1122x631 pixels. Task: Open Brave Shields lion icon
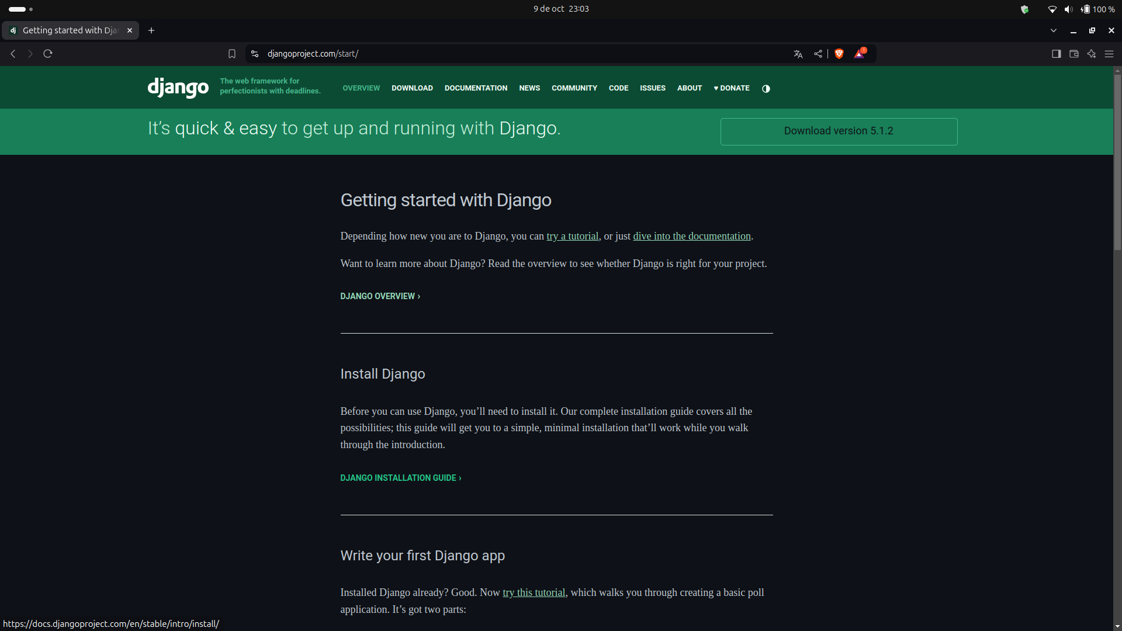pyautogui.click(x=839, y=54)
